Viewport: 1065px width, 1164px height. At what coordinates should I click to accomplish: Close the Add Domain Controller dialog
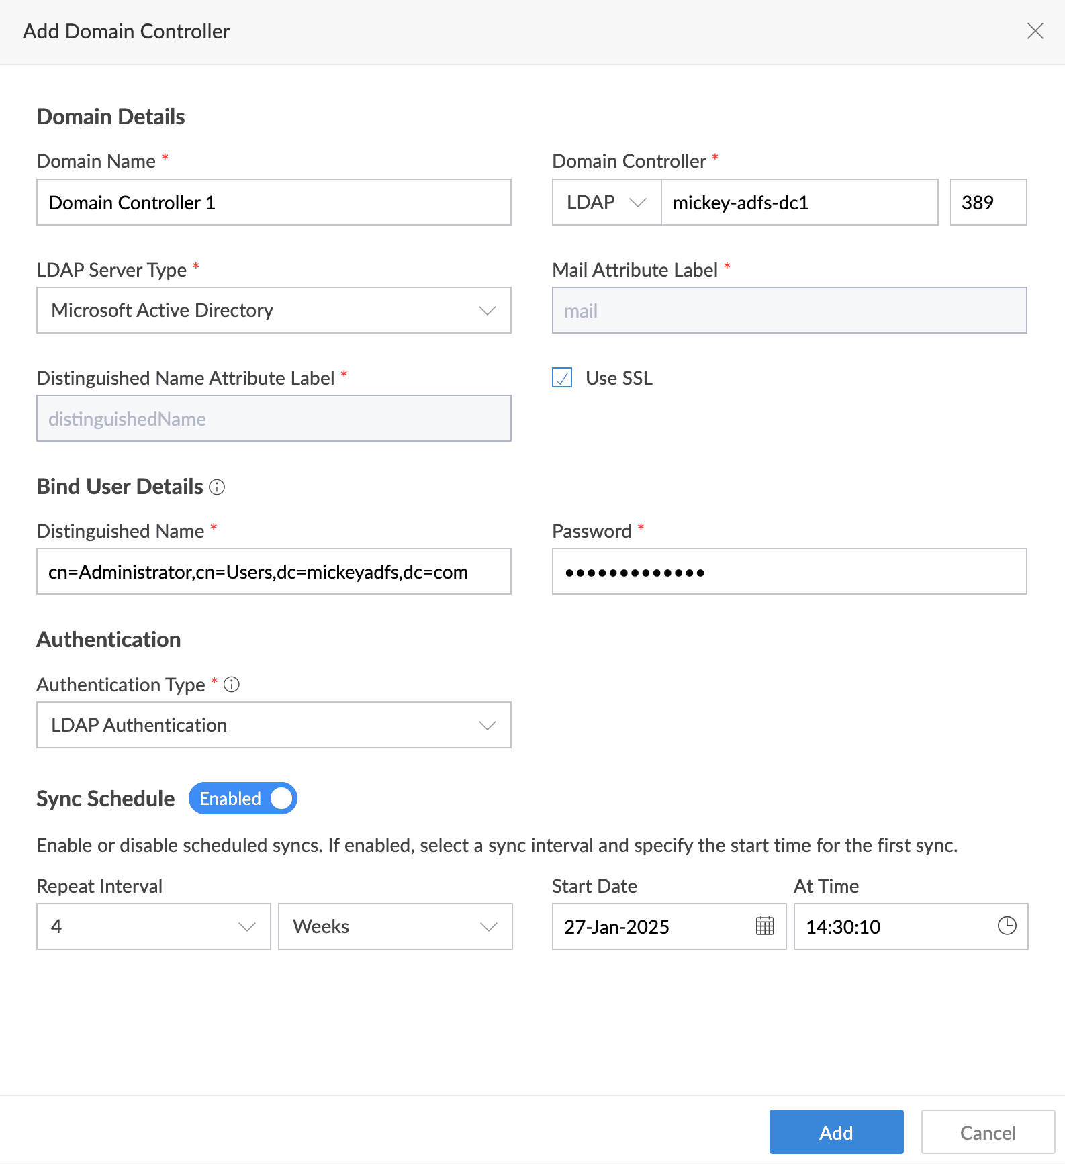[1035, 31]
